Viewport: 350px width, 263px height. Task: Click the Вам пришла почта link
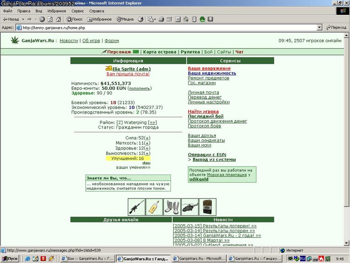128,74
